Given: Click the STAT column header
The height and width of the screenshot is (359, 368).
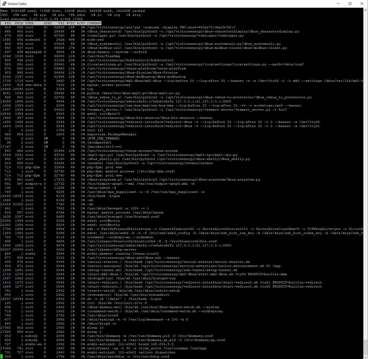Looking at the screenshot, I should (x=48, y=23).
